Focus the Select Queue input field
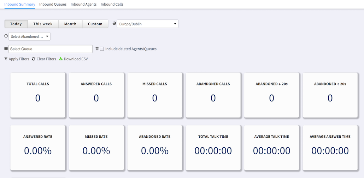The image size is (364, 178). click(x=51, y=49)
